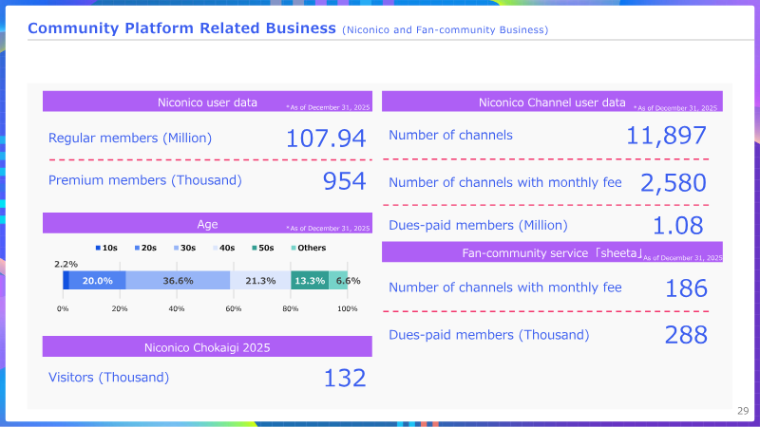The height and width of the screenshot is (427, 760).
Task: Select the premium members value 954
Action: (x=344, y=181)
